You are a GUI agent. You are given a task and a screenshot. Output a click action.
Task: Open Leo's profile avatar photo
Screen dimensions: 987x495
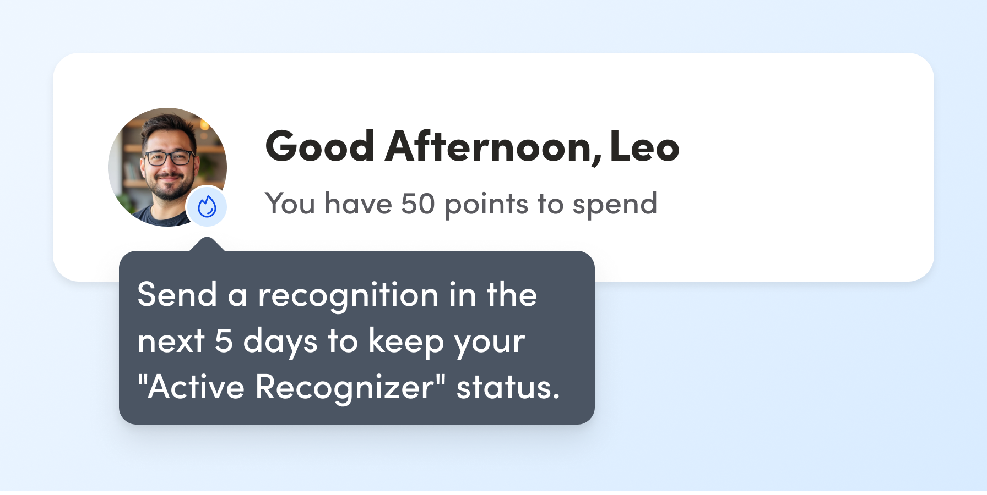[x=161, y=161]
